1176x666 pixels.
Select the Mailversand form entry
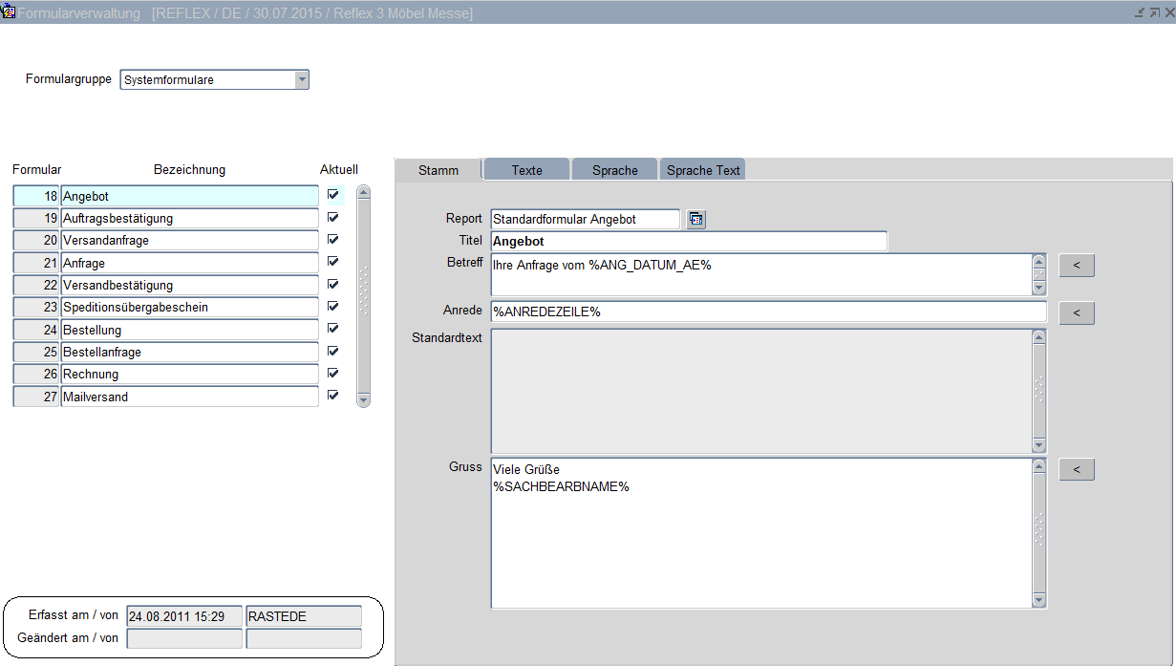coord(189,397)
